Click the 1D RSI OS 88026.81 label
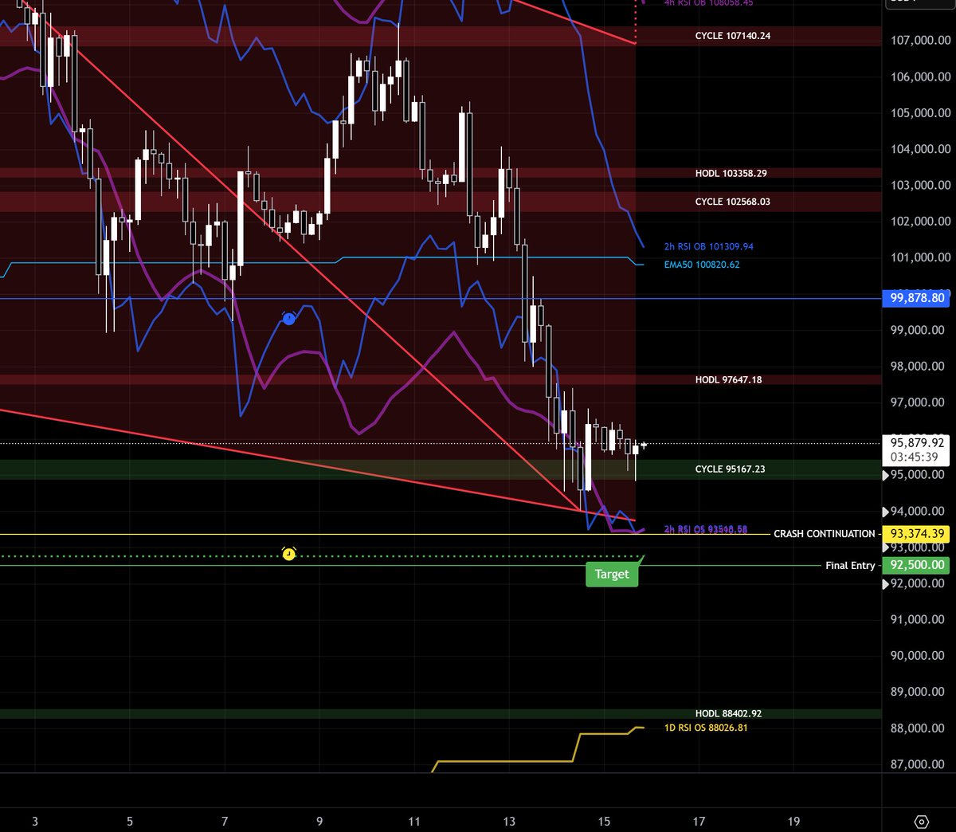 [706, 728]
